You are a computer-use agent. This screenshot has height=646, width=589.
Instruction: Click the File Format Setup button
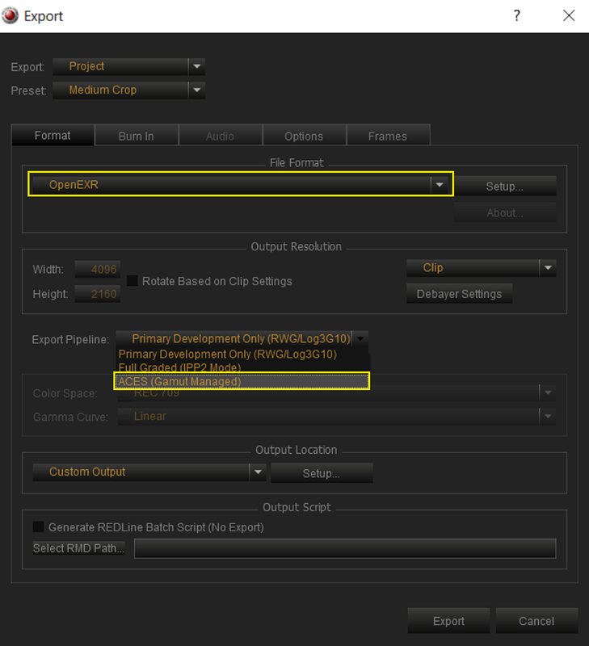pos(505,187)
